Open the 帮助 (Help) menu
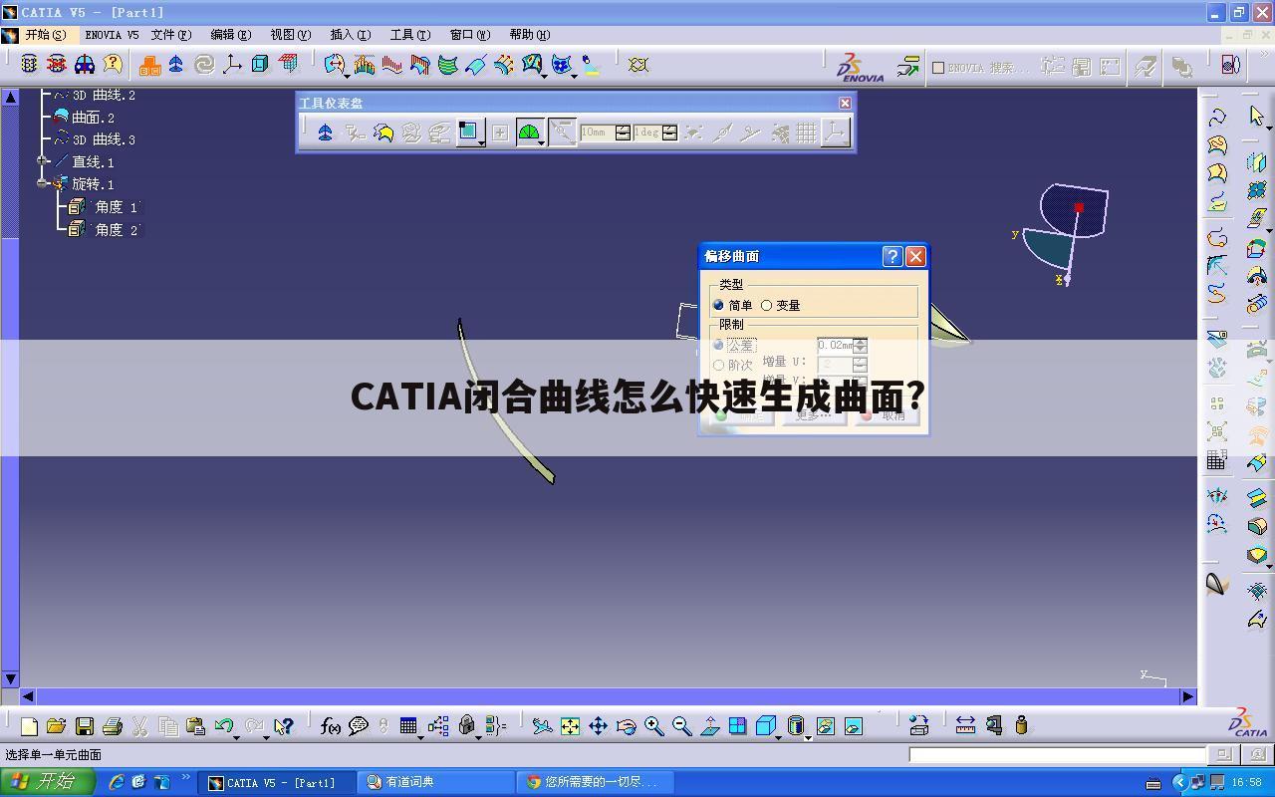The image size is (1275, 797). 529,35
